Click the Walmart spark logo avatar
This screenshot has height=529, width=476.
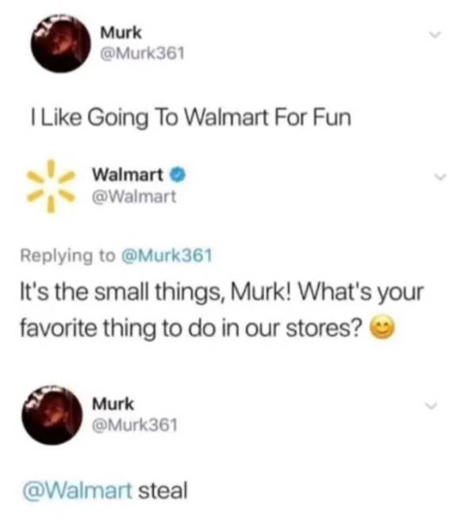51,186
